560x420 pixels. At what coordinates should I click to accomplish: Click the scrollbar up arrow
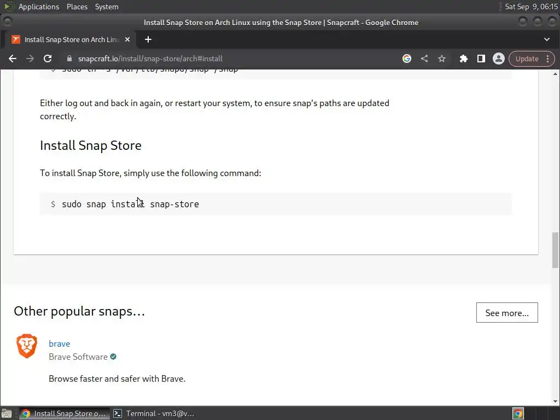pyautogui.click(x=555, y=74)
